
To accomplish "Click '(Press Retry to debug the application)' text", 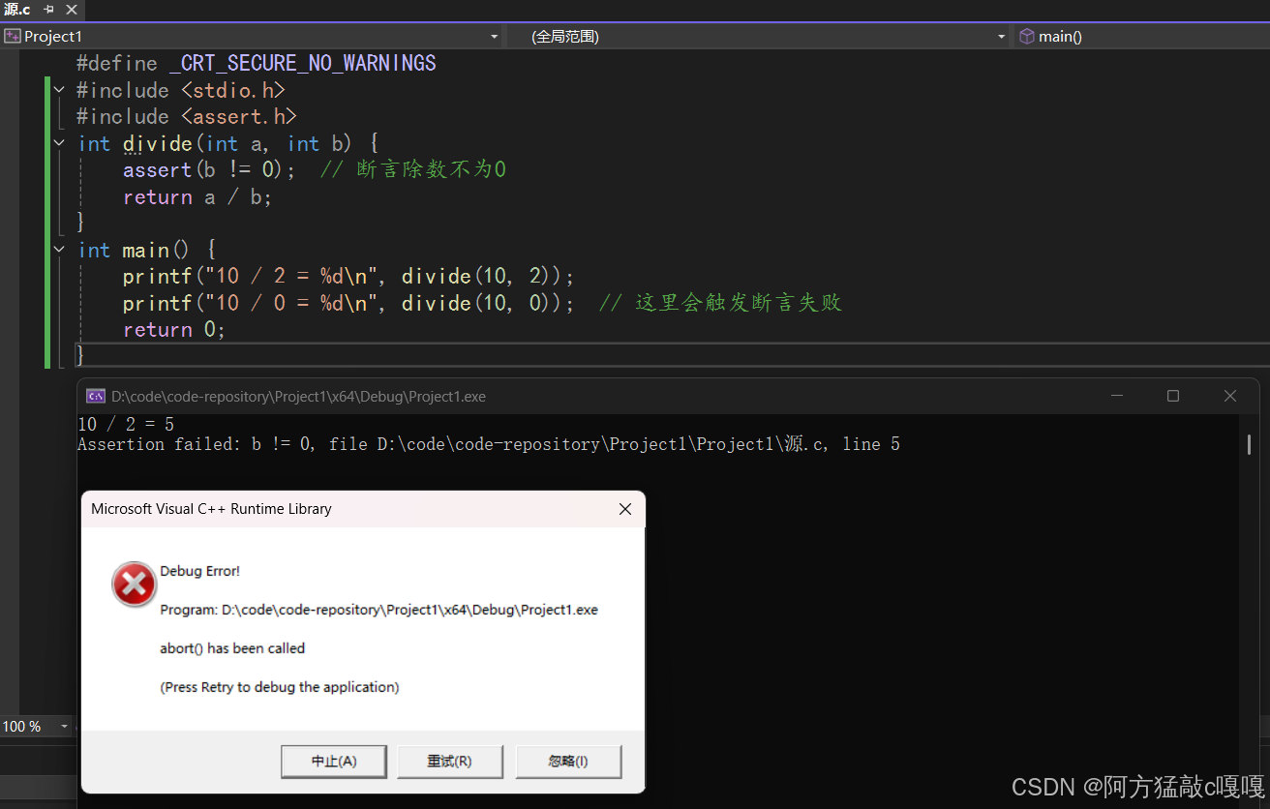I will pyautogui.click(x=279, y=687).
